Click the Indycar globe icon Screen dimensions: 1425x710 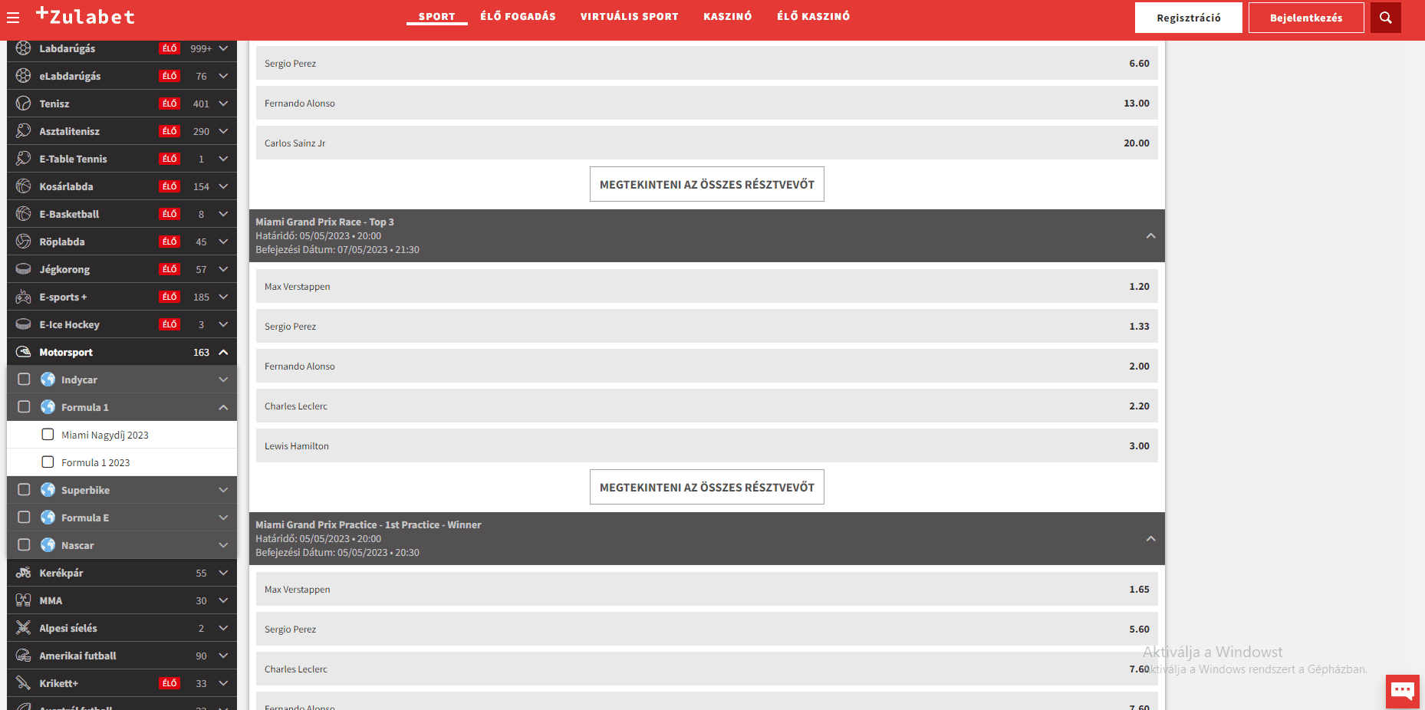click(x=48, y=380)
